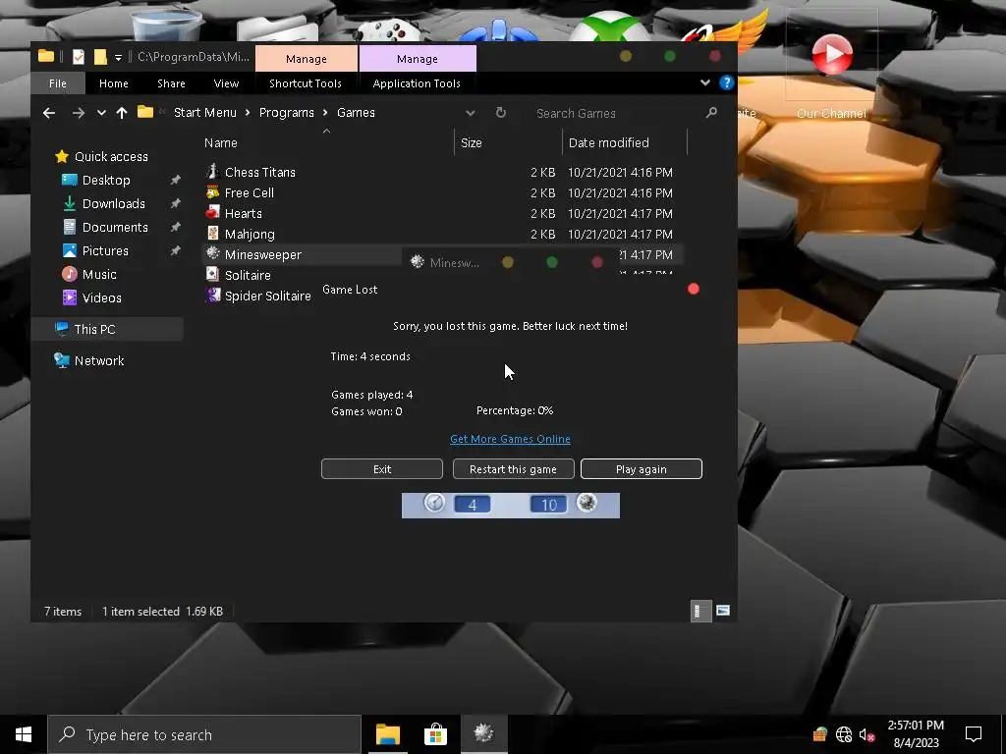Click the muted volume tray icon
This screenshot has height=754, width=1006.
[866, 734]
